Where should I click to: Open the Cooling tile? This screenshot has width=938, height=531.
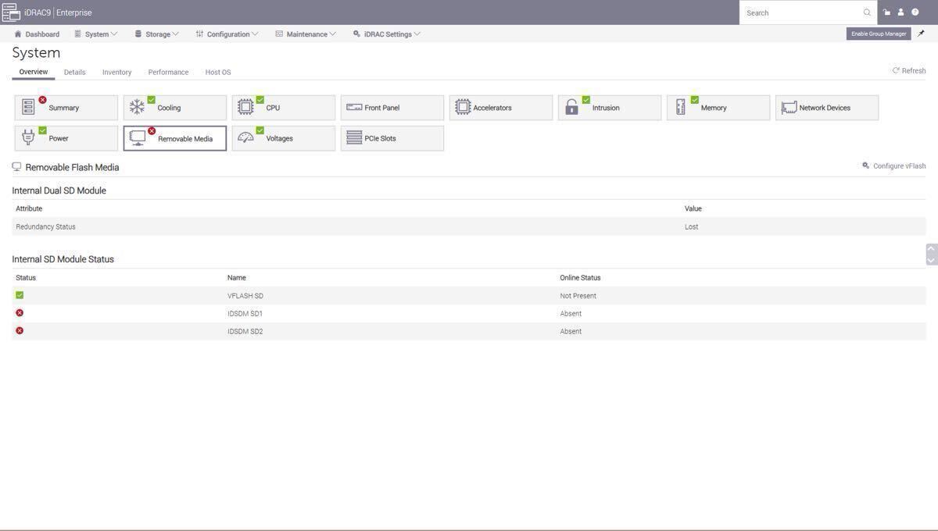pos(175,108)
